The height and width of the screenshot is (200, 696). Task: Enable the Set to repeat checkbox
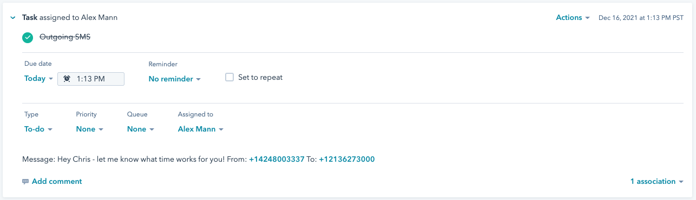pos(229,77)
